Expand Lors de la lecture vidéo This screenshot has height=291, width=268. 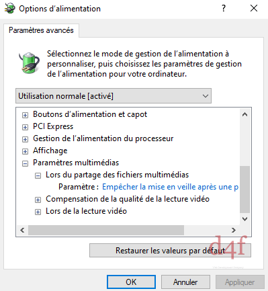pyautogui.click(x=38, y=212)
